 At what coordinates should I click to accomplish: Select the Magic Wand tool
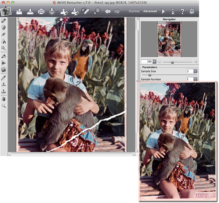(4, 47)
